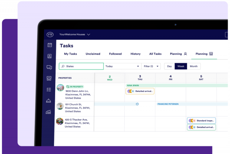The width and height of the screenshot is (230, 154).
Task: Click the search field containing States
Action: click(x=81, y=66)
